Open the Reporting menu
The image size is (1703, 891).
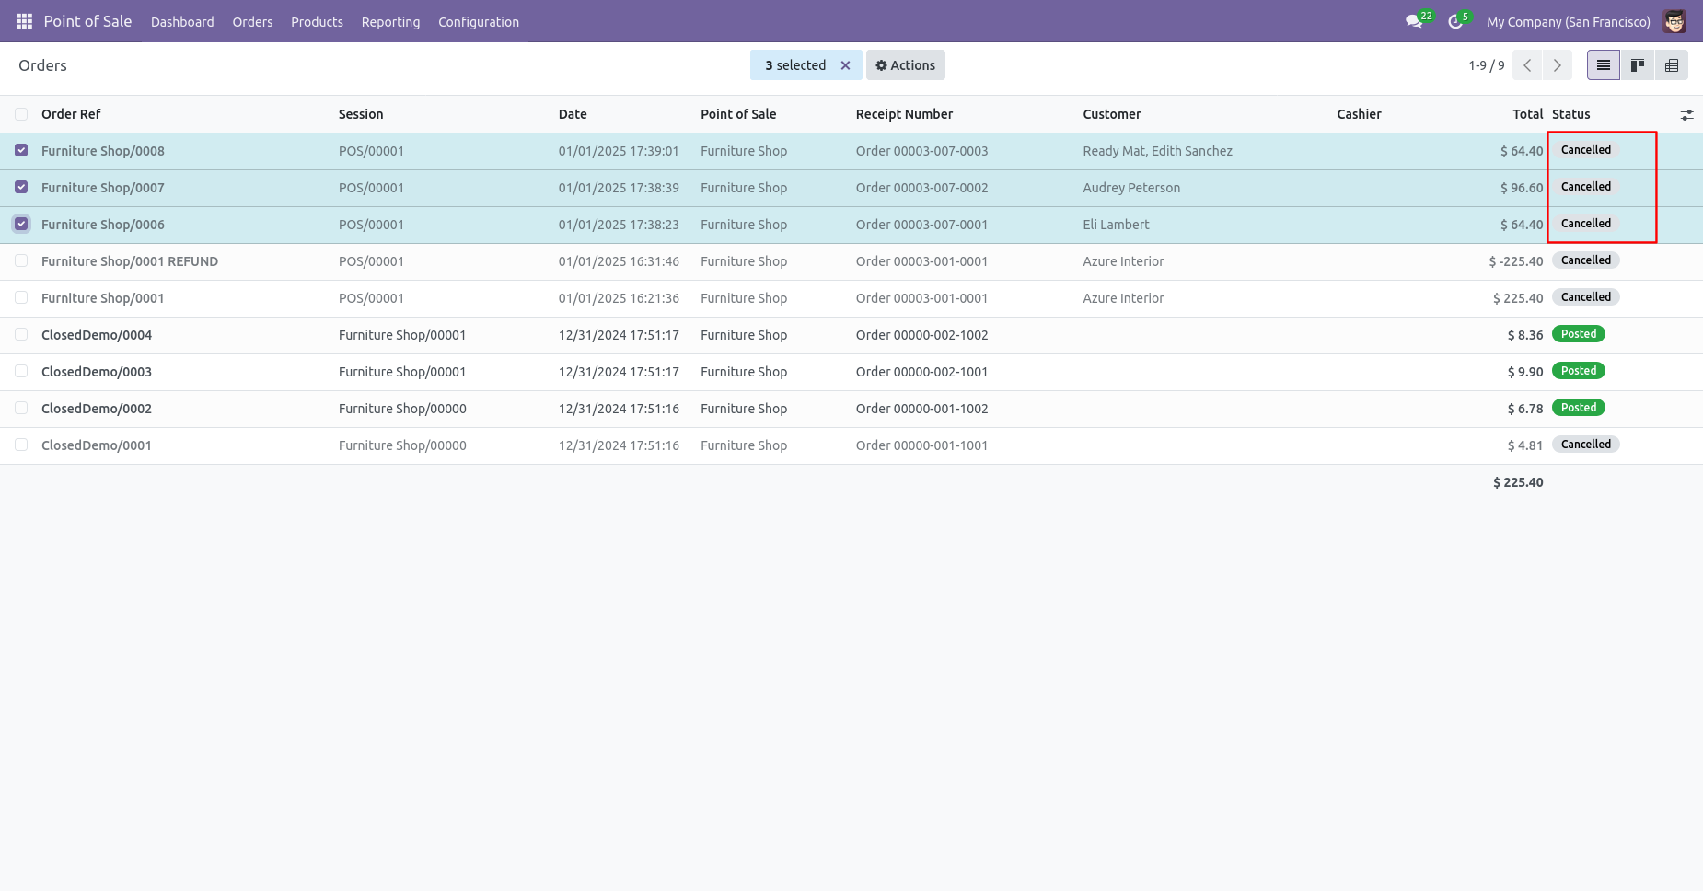(390, 22)
